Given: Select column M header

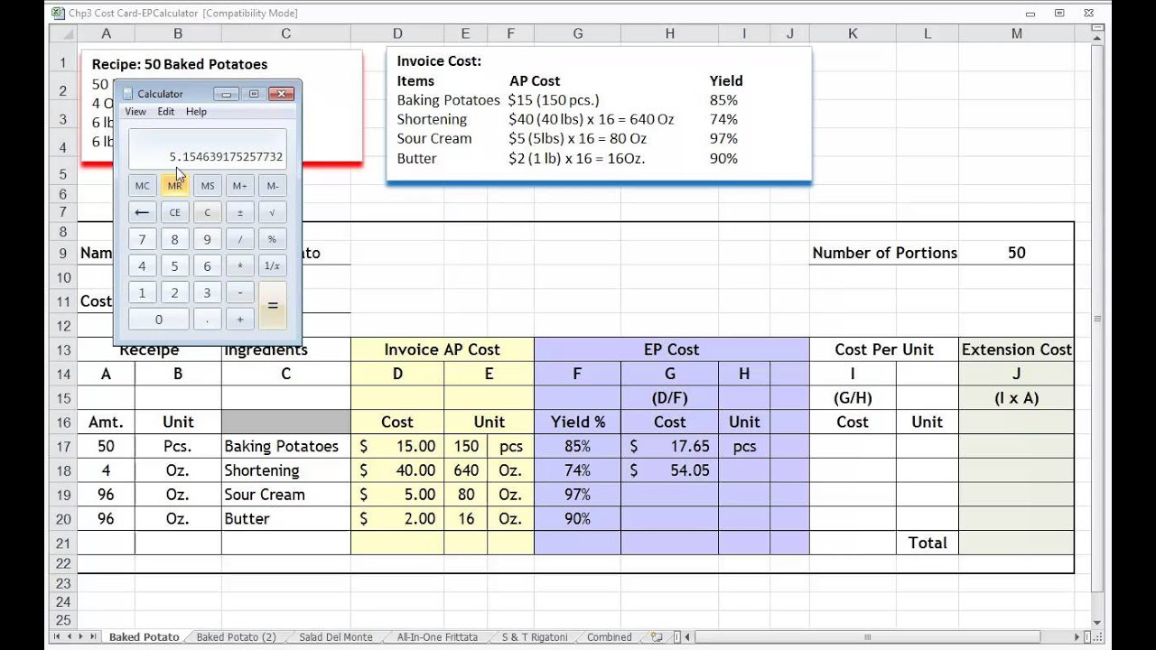Looking at the screenshot, I should [x=1017, y=33].
